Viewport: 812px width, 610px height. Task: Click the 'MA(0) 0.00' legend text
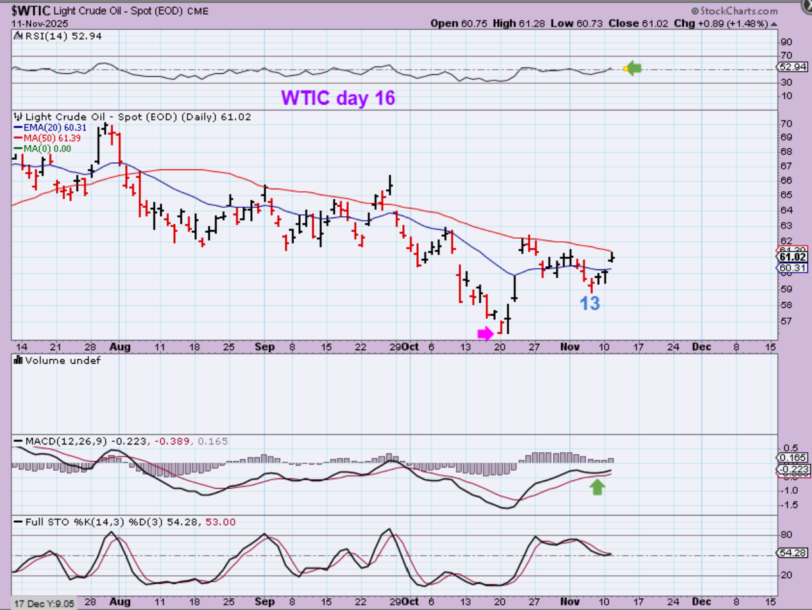[x=46, y=148]
